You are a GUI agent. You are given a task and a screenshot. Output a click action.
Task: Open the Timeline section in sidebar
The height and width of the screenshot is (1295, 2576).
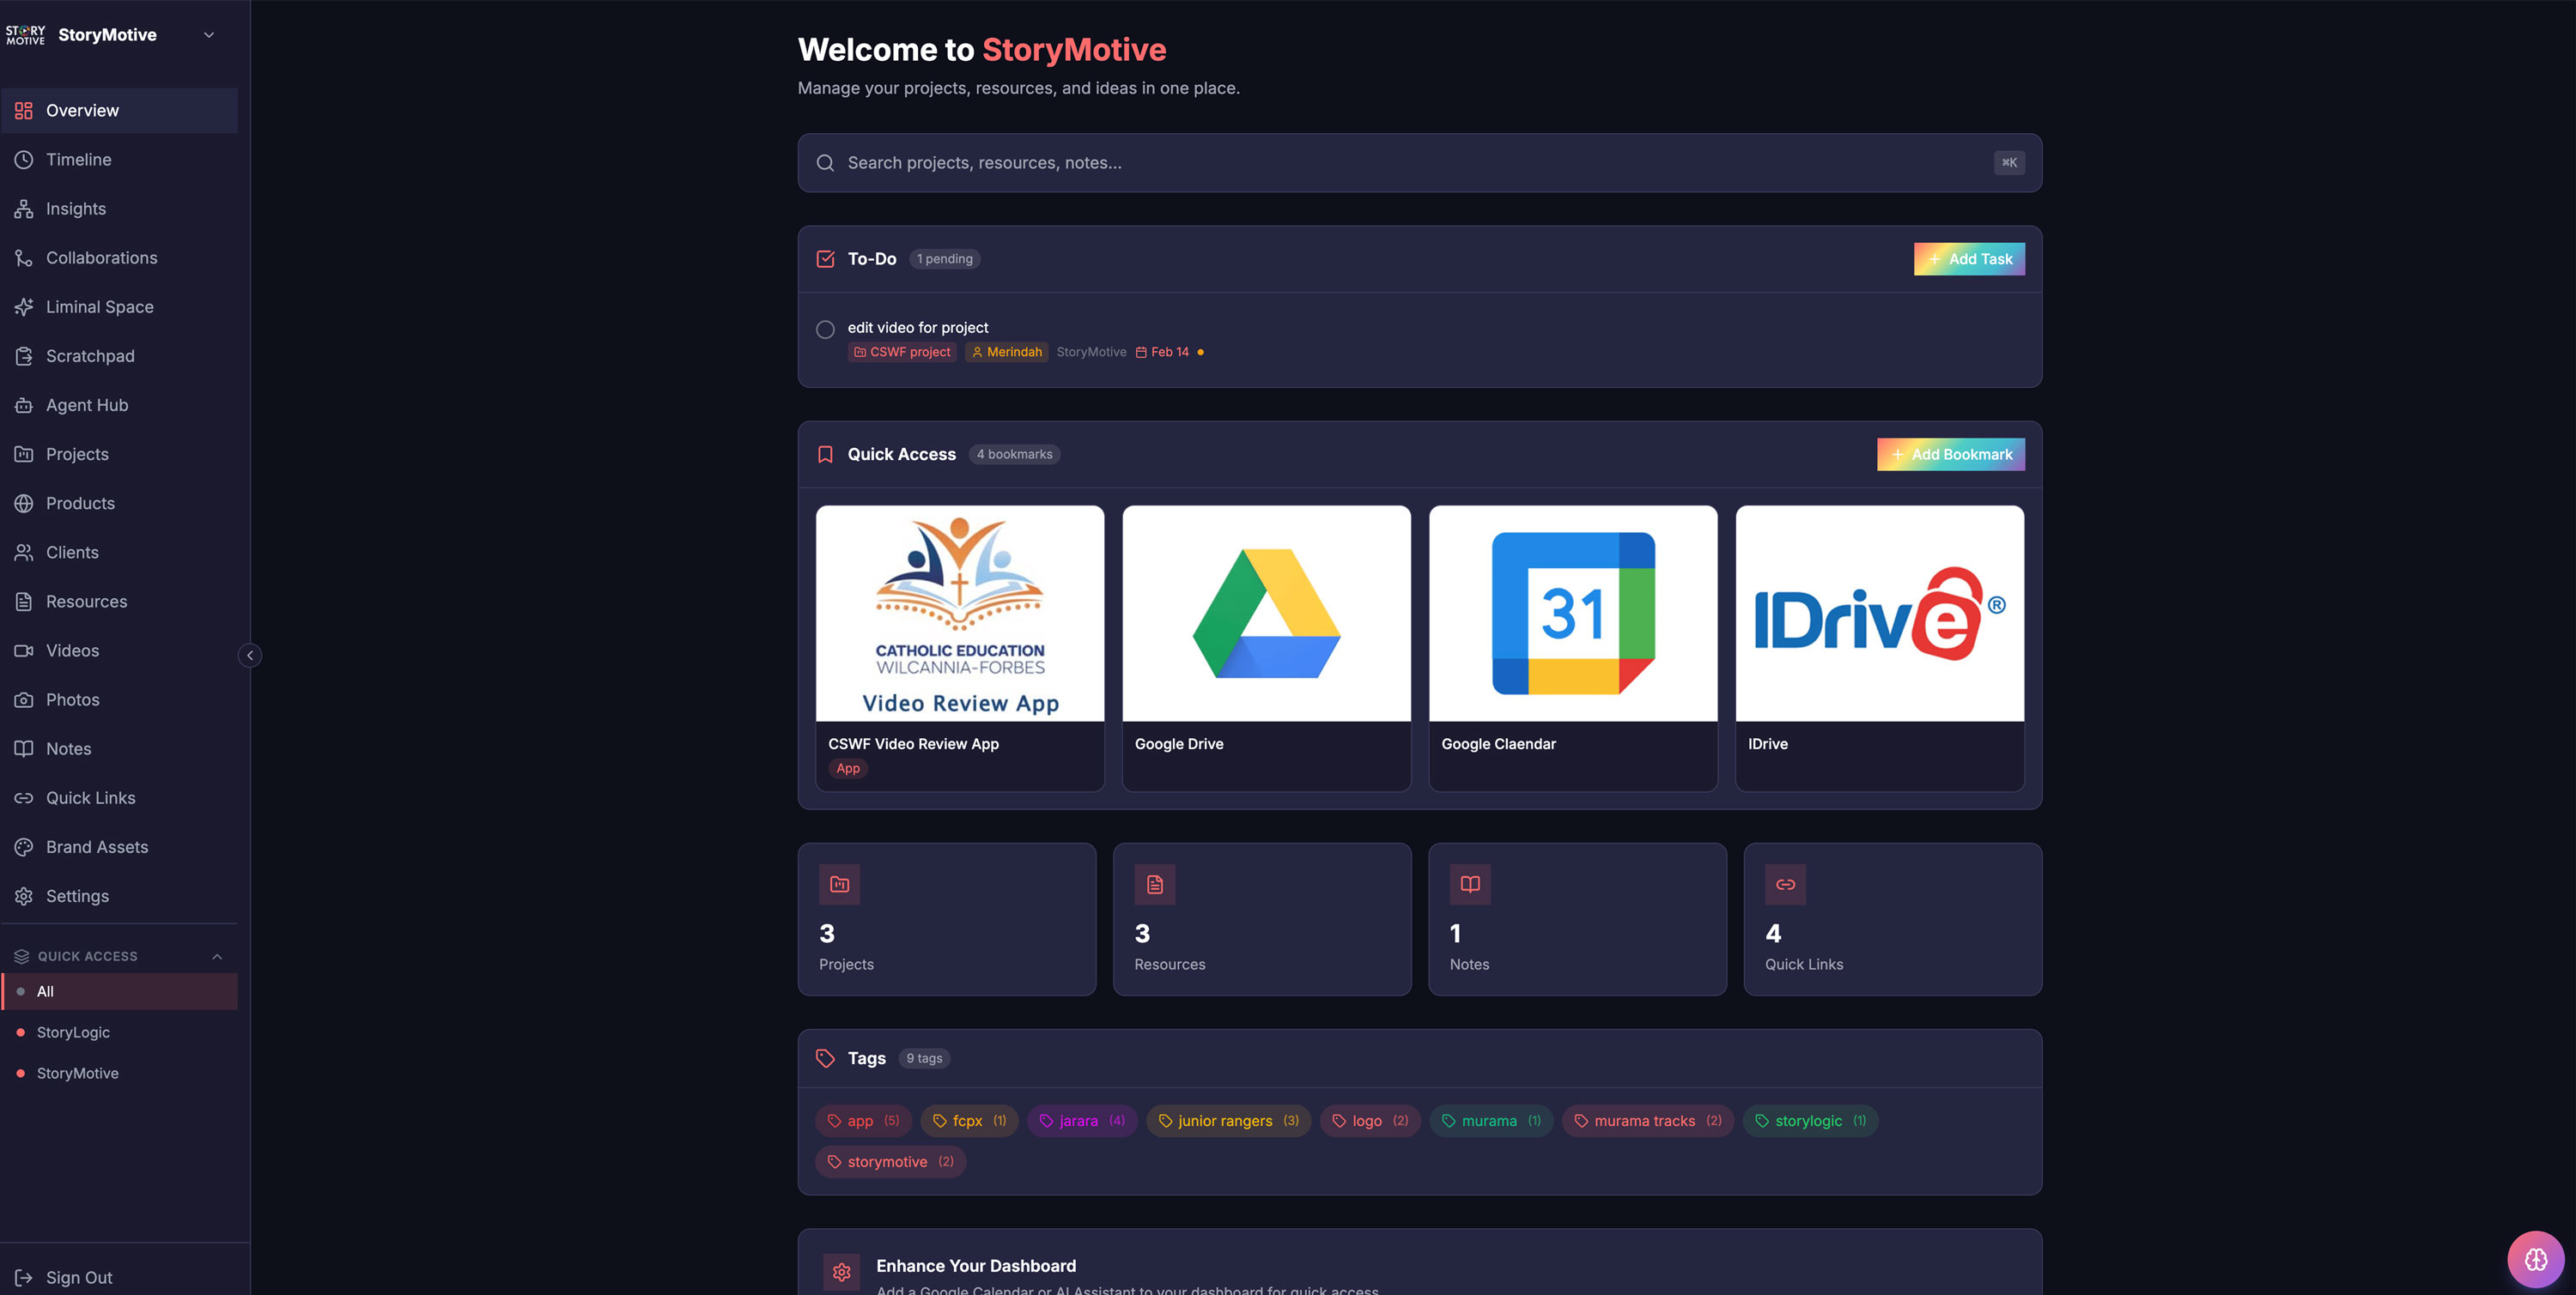(78, 159)
